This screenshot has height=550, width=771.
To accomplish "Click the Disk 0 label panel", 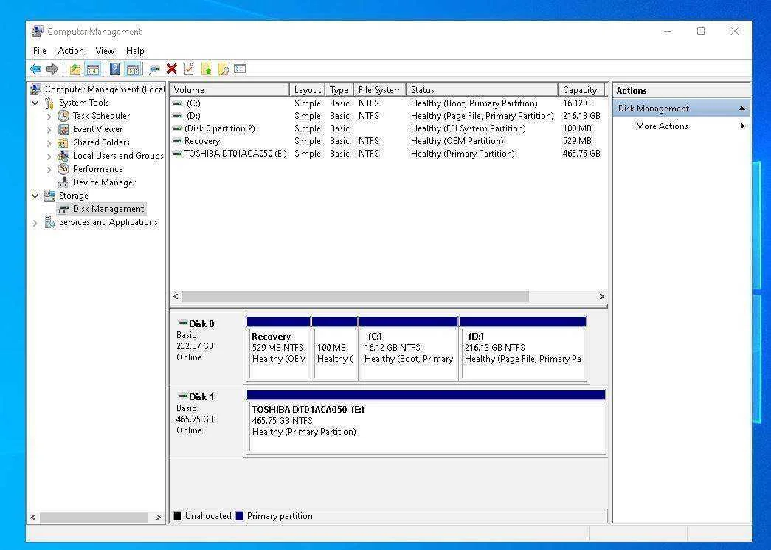I will (x=207, y=347).
